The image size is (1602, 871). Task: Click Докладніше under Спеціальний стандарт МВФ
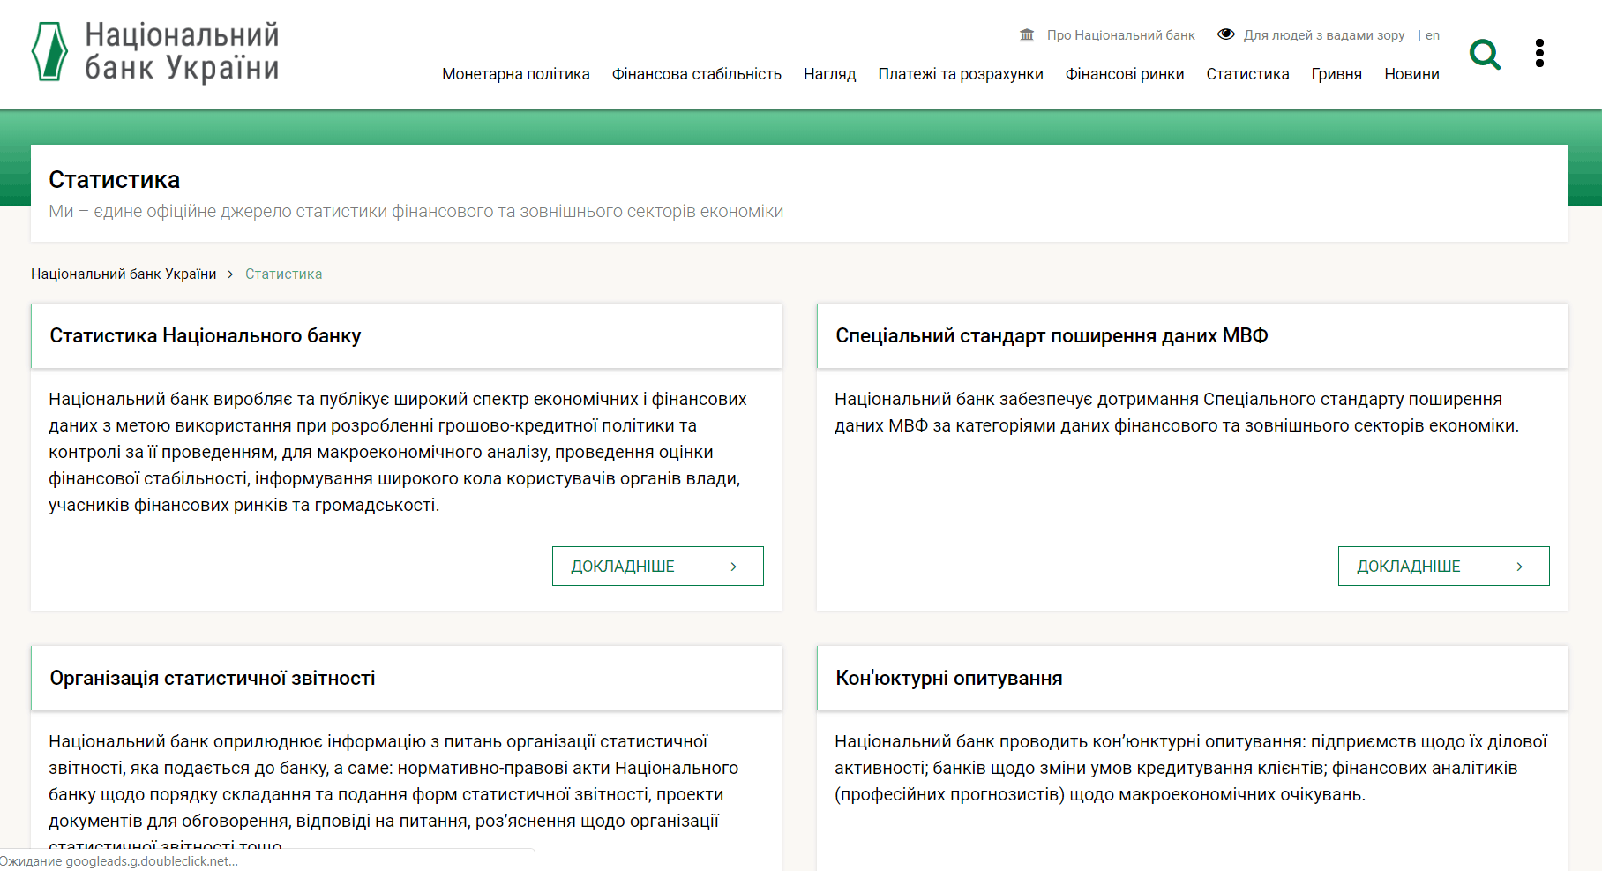[x=1443, y=567]
